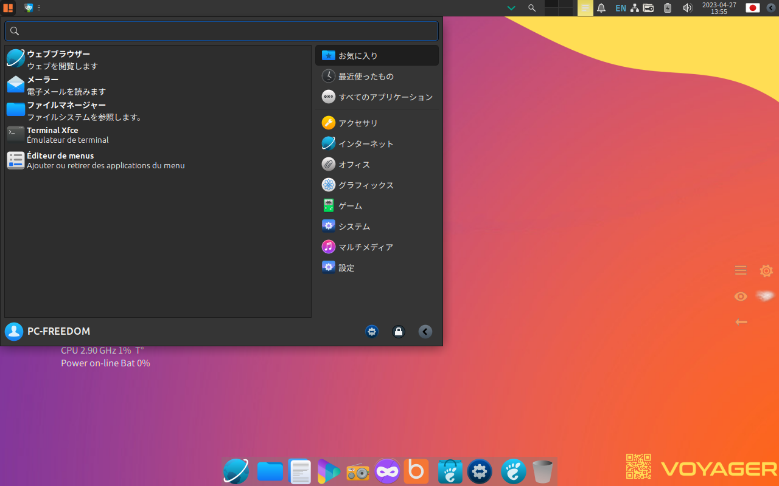The image size is (779, 486).
Task: Open settings gear next to lock icon
Action: coord(372,332)
